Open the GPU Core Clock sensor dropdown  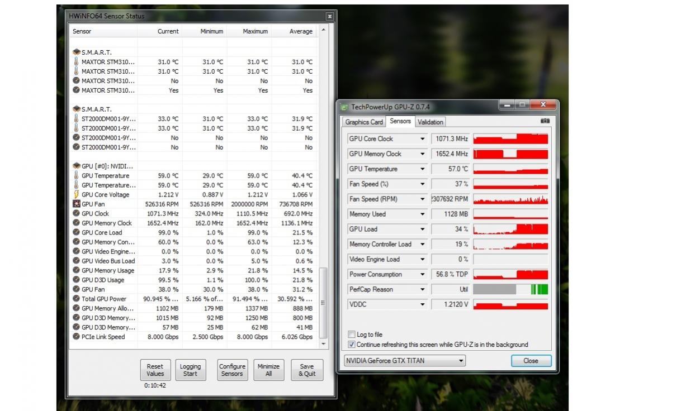[422, 139]
